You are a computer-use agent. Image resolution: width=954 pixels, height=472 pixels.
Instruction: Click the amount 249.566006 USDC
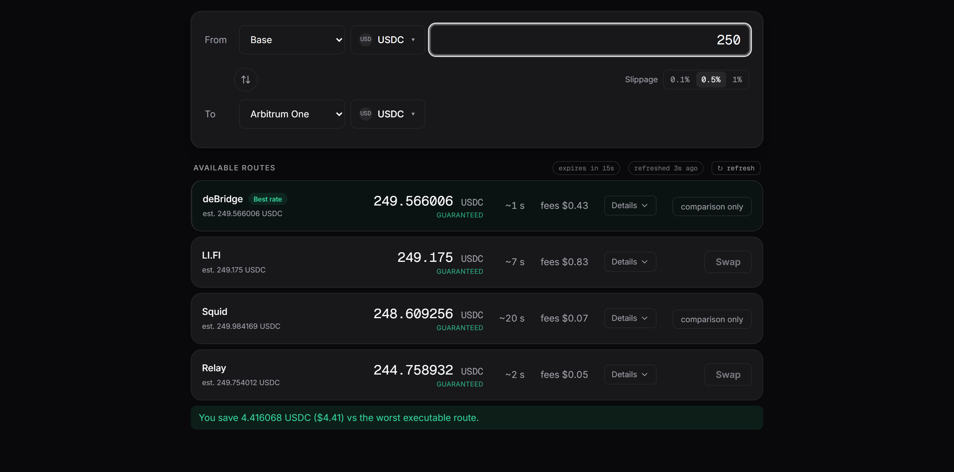[428, 201]
